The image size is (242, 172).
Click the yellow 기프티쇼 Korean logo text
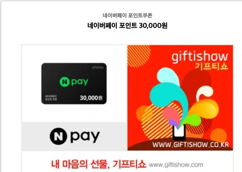pyautogui.click(x=212, y=67)
